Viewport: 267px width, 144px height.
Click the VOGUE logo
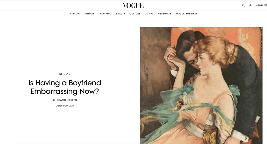pos(133,5)
